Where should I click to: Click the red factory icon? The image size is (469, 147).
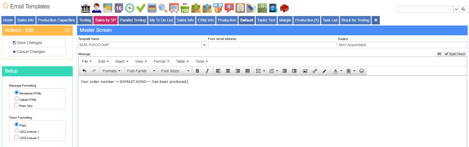tap(284, 7)
